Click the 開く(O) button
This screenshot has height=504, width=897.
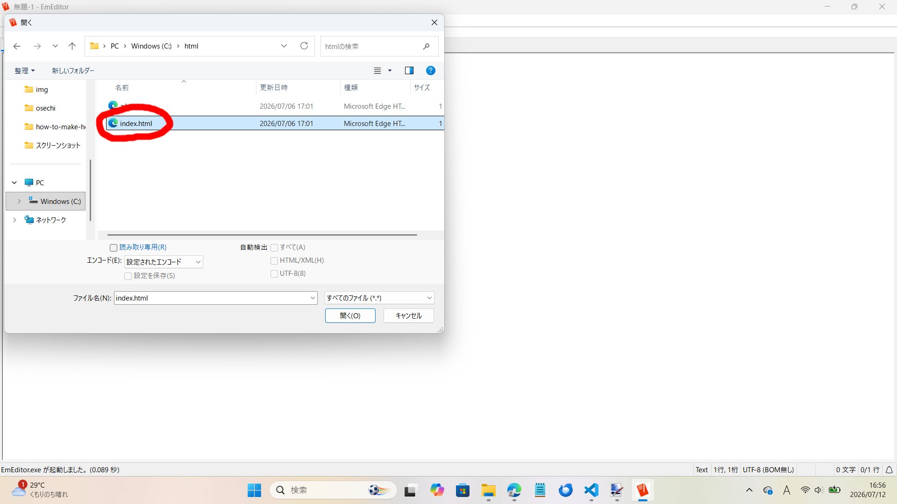point(350,316)
